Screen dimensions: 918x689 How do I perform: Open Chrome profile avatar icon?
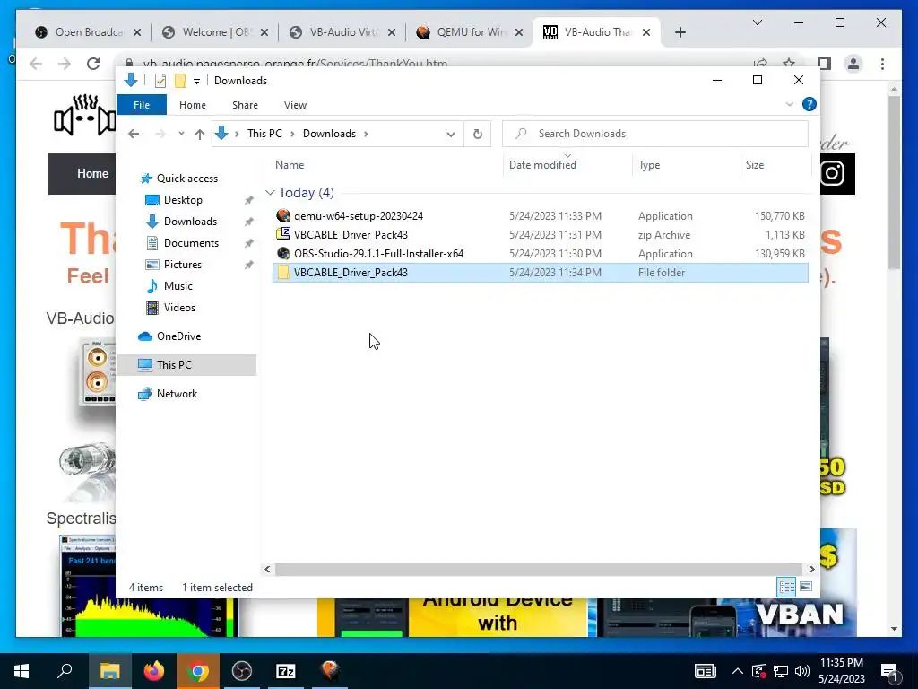(x=853, y=64)
